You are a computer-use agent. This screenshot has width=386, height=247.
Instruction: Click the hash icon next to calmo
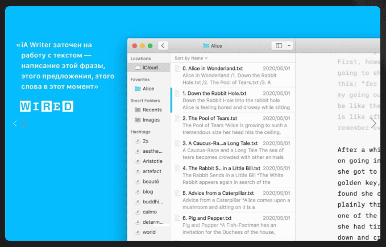click(x=138, y=212)
